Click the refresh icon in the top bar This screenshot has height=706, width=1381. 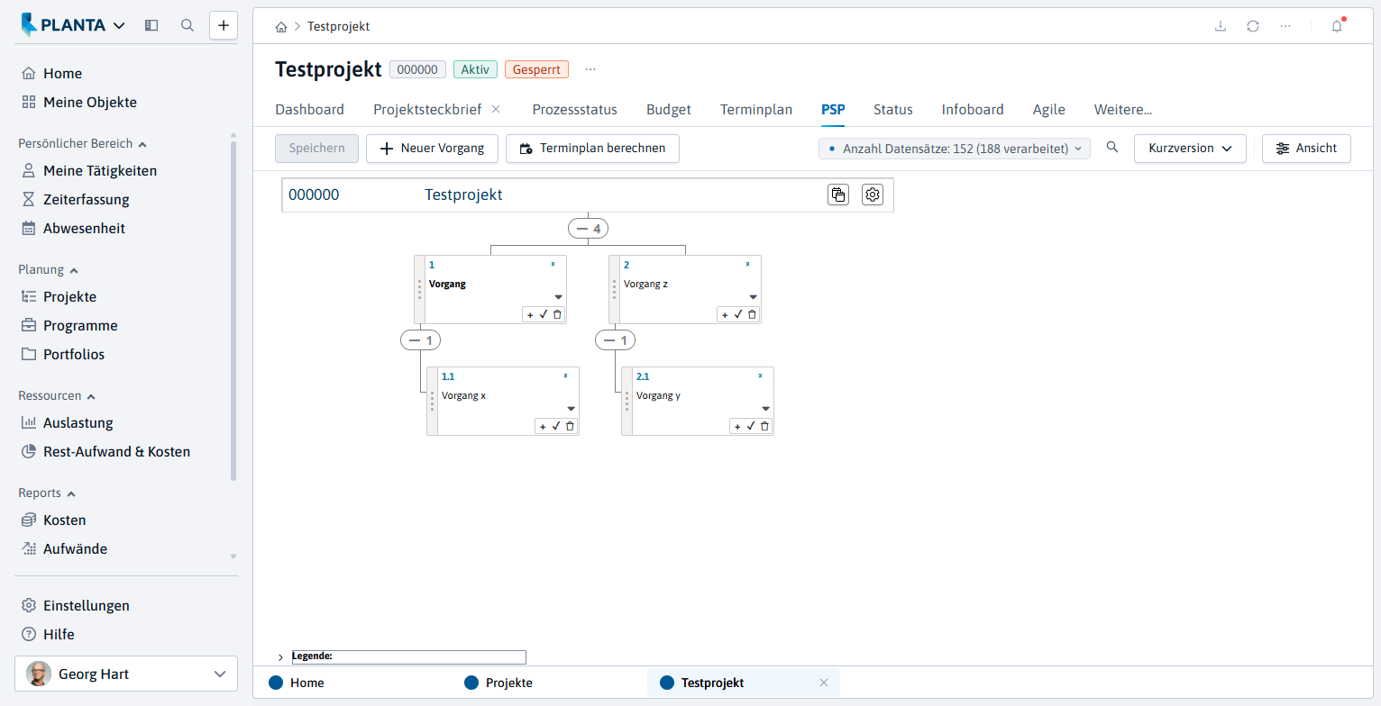point(1253,26)
